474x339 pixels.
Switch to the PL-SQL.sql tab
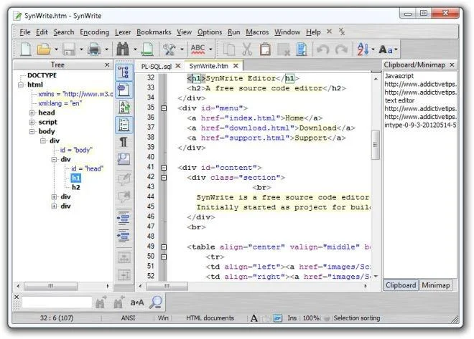157,66
